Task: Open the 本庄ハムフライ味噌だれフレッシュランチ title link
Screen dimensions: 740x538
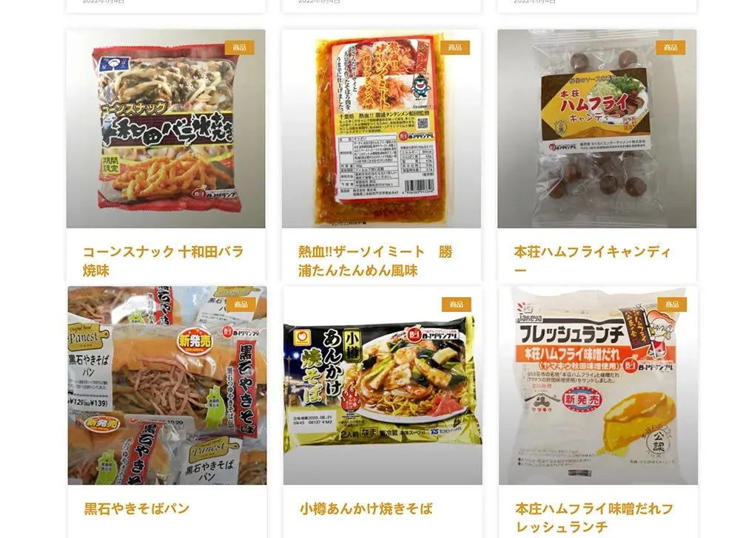Action: (x=594, y=517)
